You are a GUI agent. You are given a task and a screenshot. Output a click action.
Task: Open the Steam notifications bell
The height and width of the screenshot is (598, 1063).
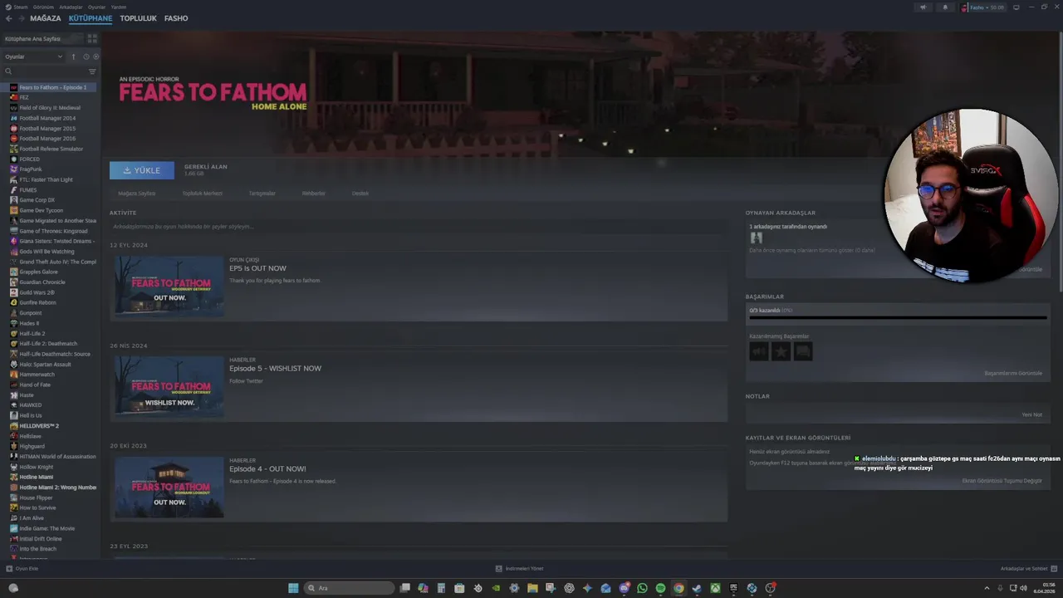pos(945,7)
